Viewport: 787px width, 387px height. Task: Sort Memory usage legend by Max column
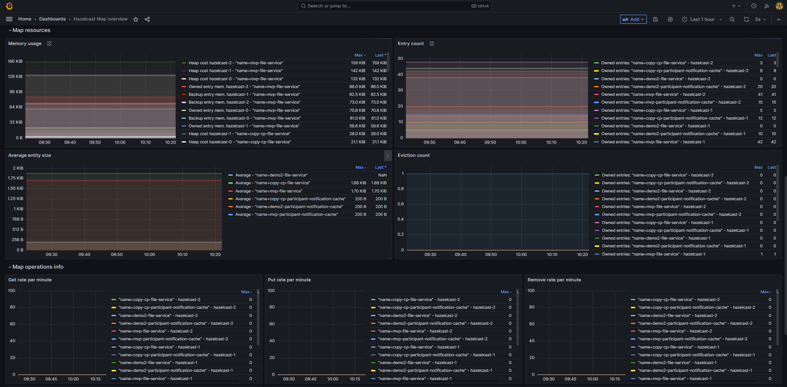tap(359, 55)
